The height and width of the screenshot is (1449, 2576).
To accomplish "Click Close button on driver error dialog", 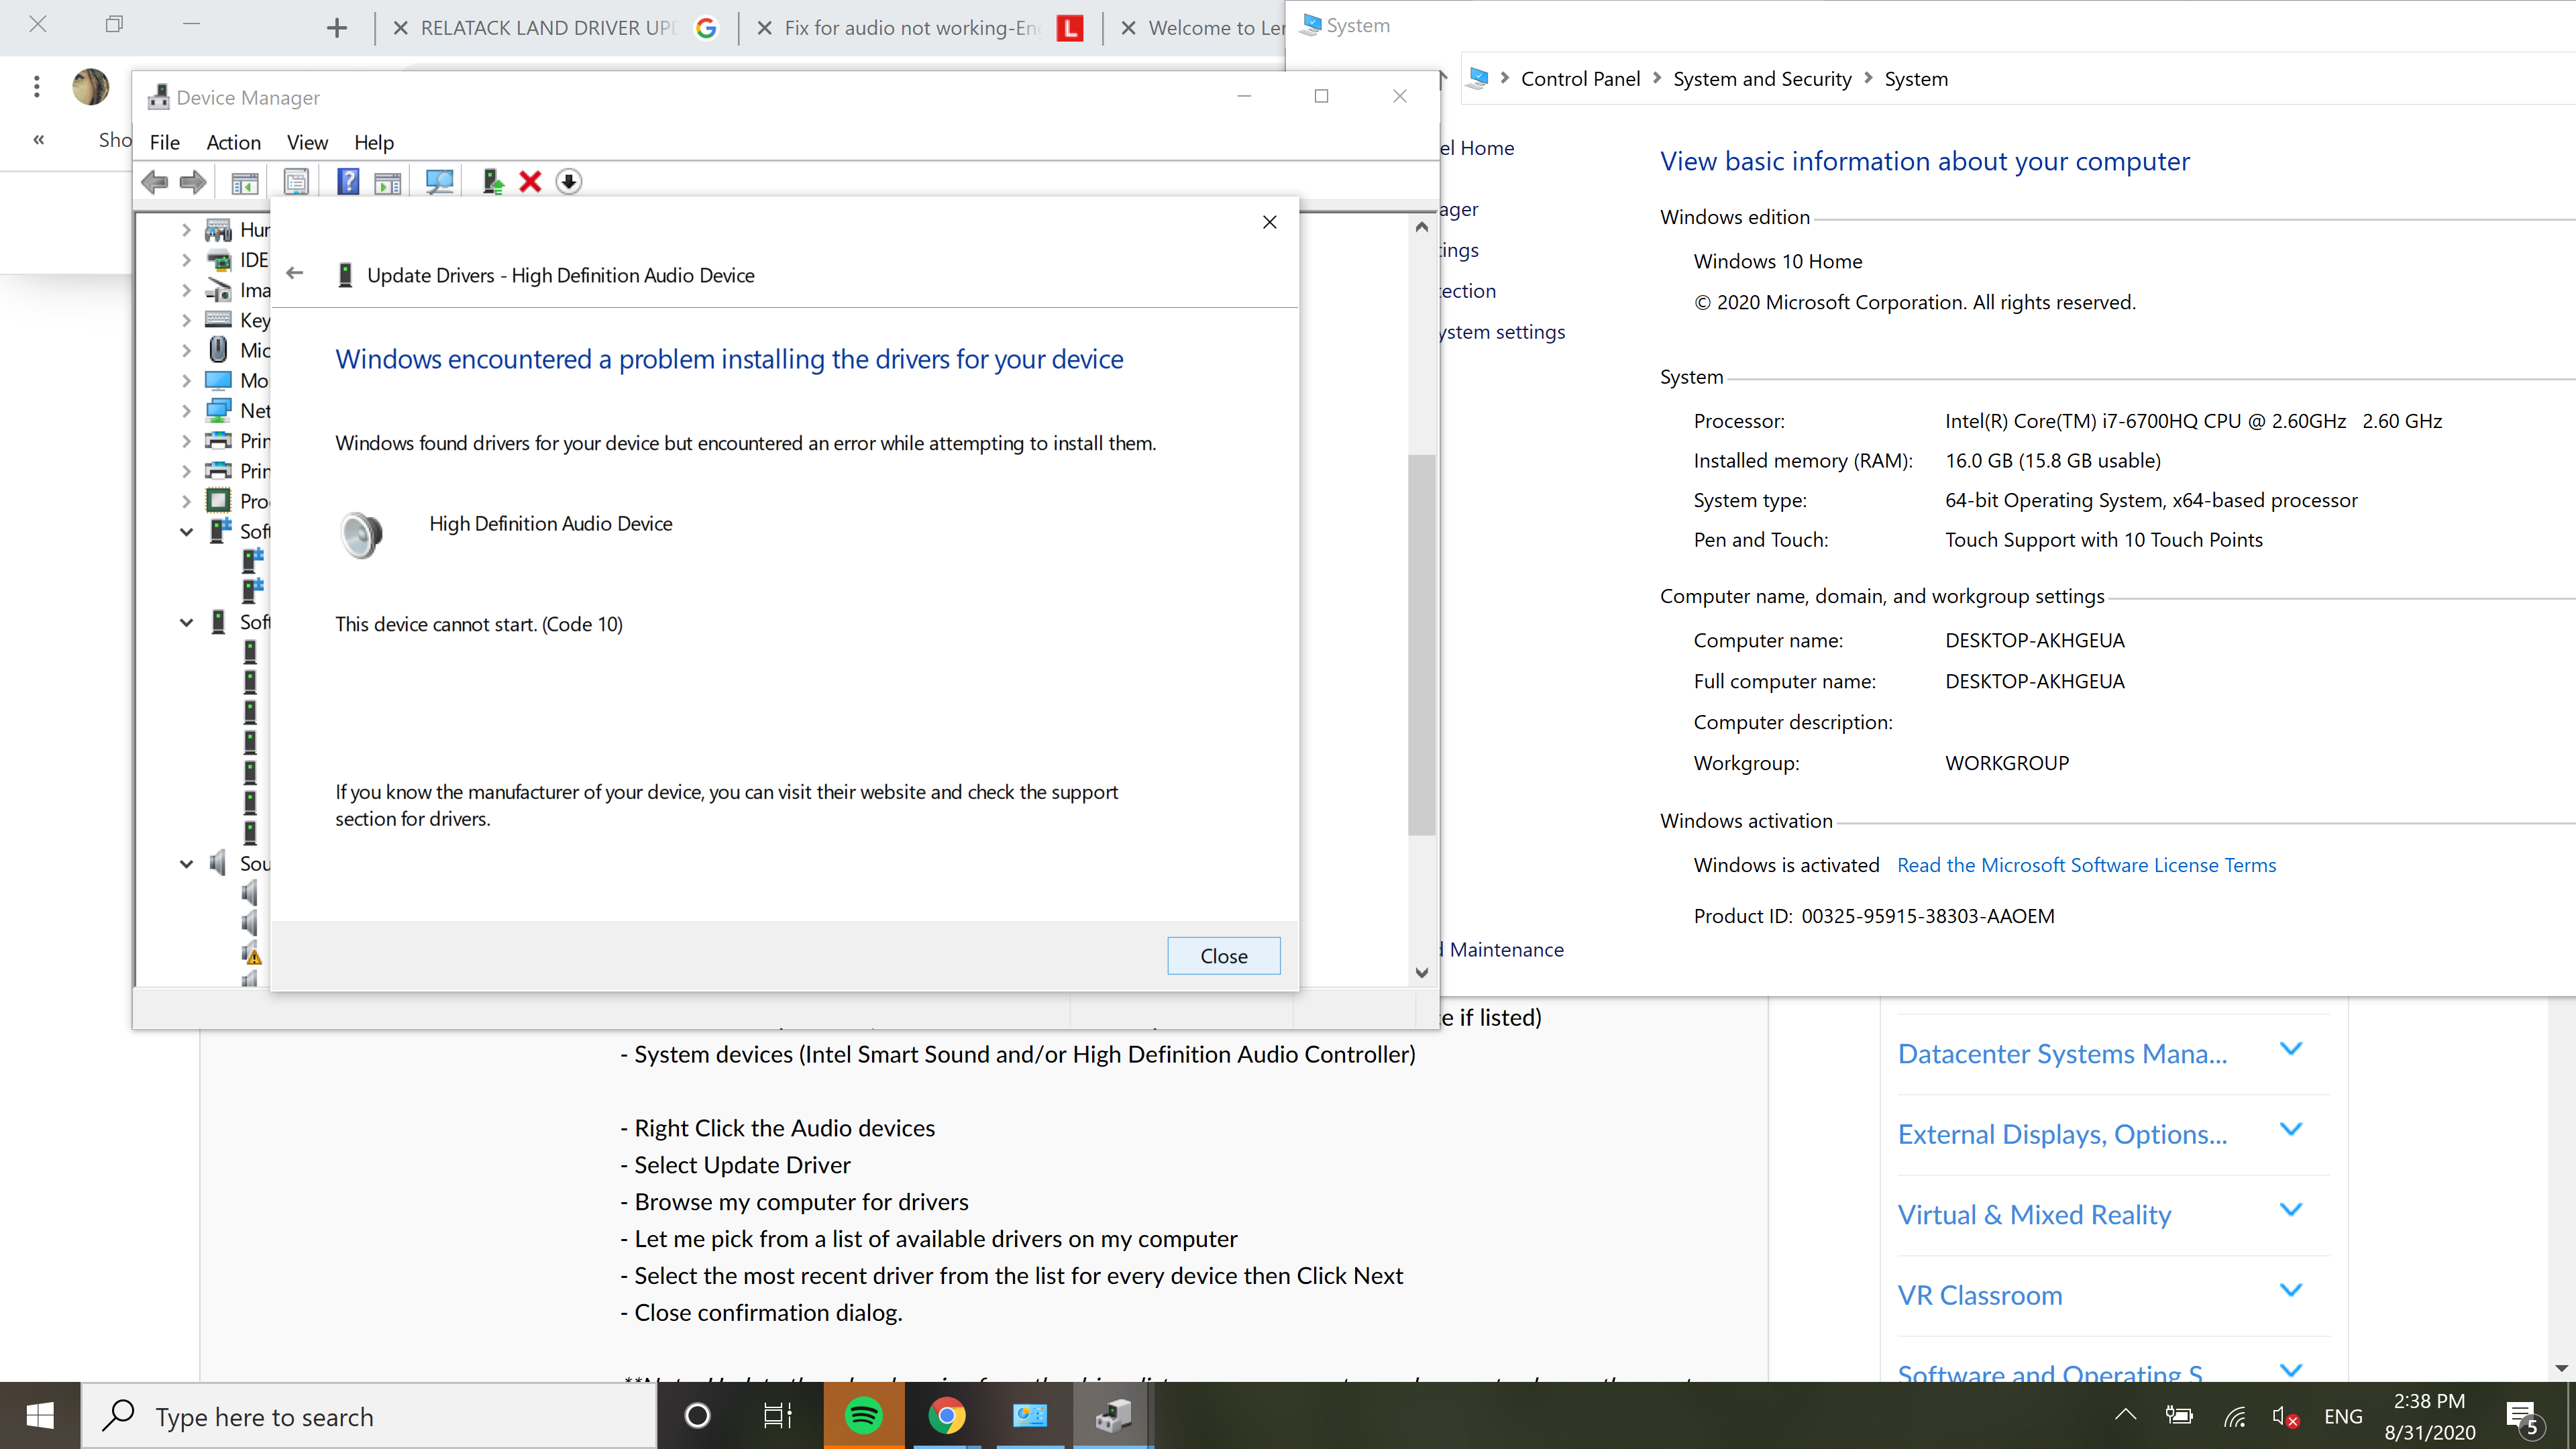I will (1224, 955).
